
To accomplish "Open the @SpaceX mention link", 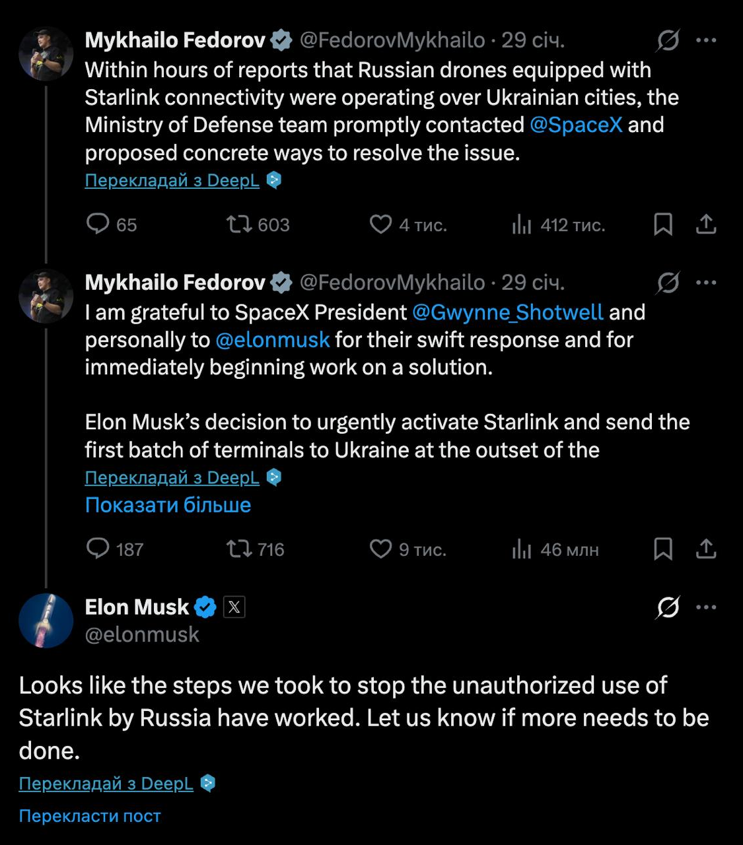I will (576, 125).
